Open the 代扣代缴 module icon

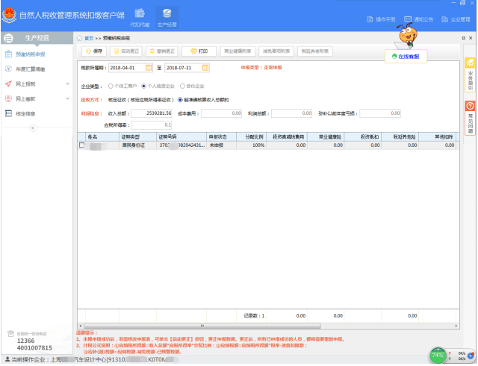tap(140, 18)
